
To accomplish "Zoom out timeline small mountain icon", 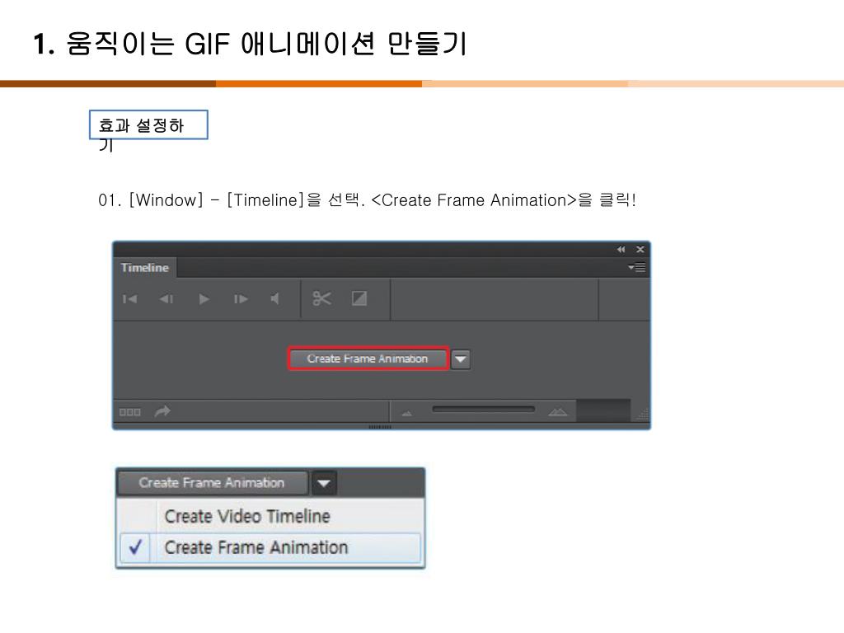I will click(x=407, y=414).
